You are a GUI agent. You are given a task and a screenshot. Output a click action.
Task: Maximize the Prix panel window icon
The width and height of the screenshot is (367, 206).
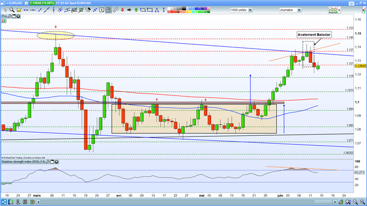point(14,16)
